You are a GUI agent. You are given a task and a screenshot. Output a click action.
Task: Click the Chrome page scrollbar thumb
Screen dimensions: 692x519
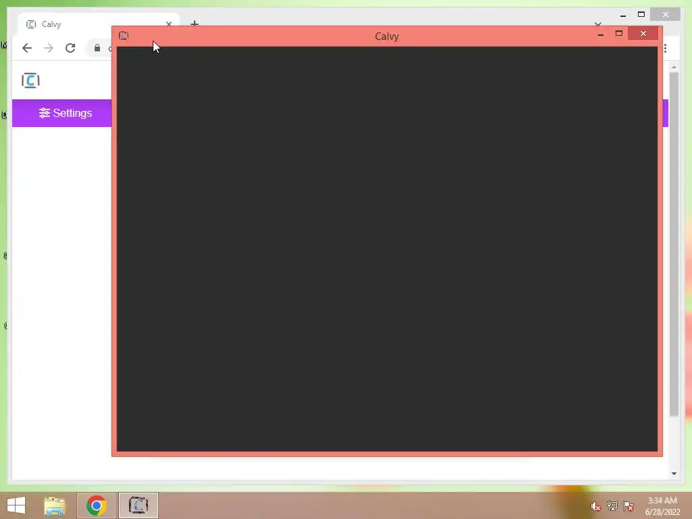674,243
